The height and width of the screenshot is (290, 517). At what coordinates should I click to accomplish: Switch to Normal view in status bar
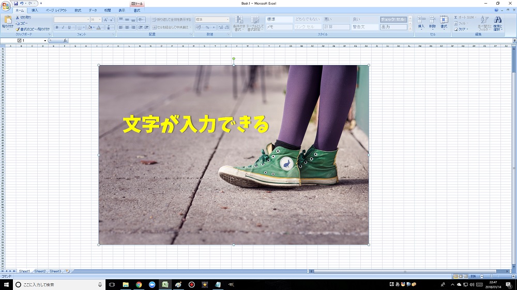coord(455,276)
